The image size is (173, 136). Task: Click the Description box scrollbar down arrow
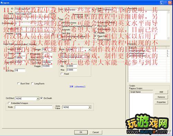(x=168, y=38)
